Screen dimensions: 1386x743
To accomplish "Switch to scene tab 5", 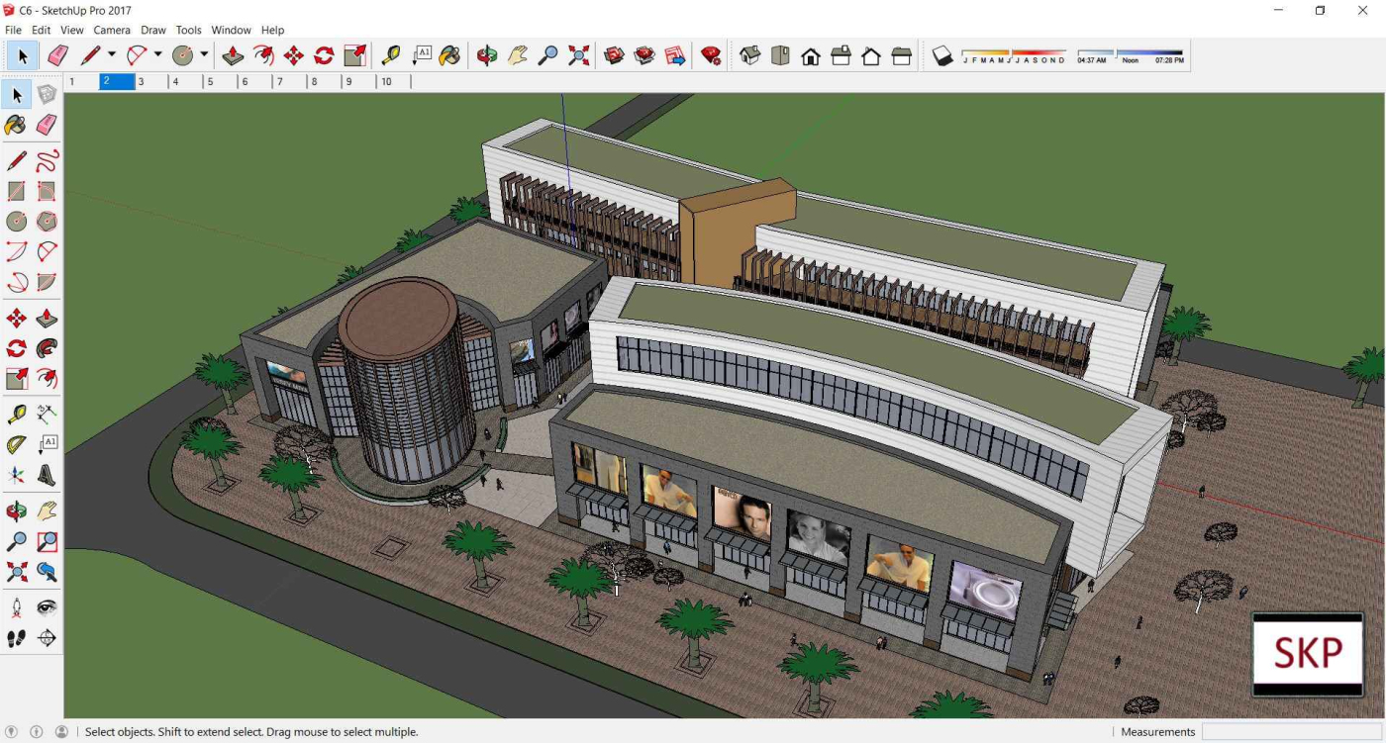I will (x=210, y=82).
